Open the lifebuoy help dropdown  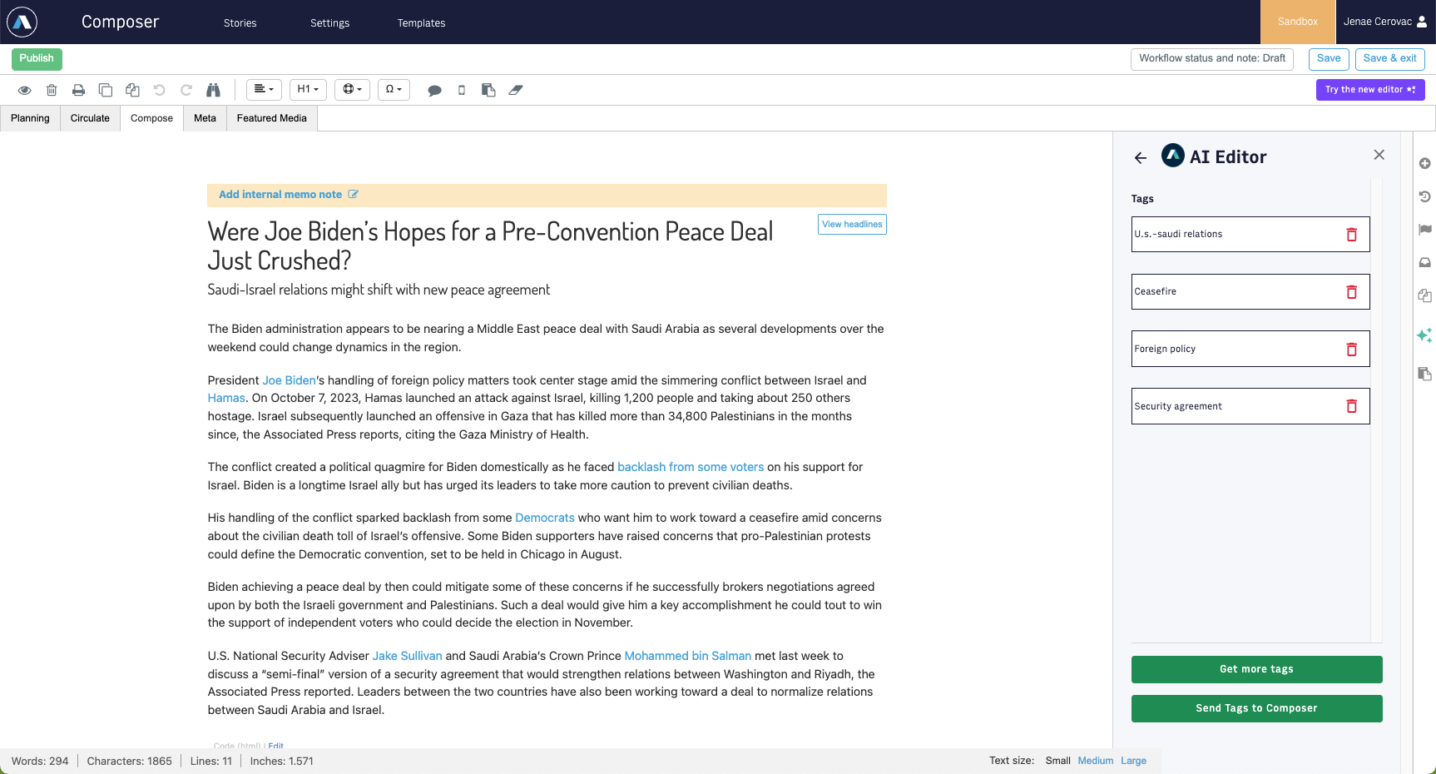[x=353, y=90]
